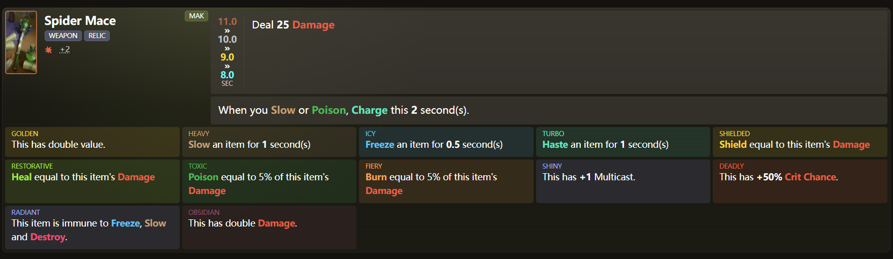Select the Fiery enchantment card

click(446, 181)
